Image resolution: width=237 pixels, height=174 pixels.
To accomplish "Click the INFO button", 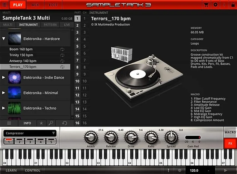I will (27, 123).
